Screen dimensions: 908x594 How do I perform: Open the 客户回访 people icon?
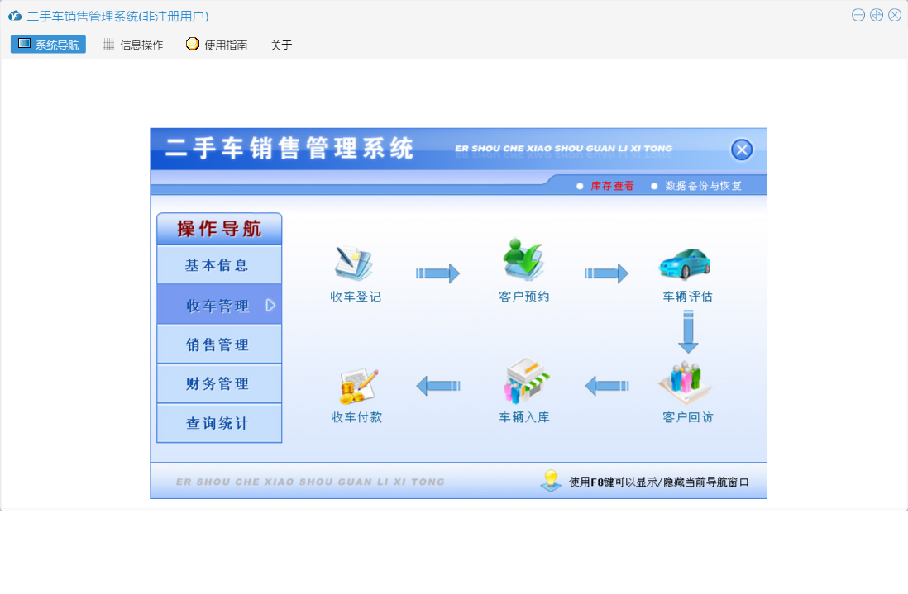point(685,383)
